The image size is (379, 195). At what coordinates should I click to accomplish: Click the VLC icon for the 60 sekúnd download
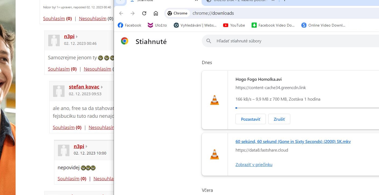pyautogui.click(x=214, y=154)
